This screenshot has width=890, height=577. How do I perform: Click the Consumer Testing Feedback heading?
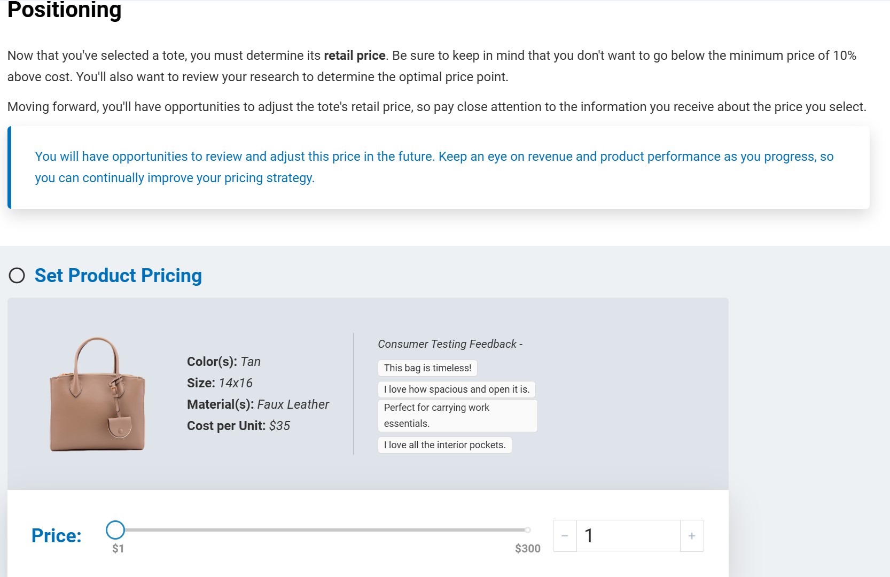pos(450,344)
